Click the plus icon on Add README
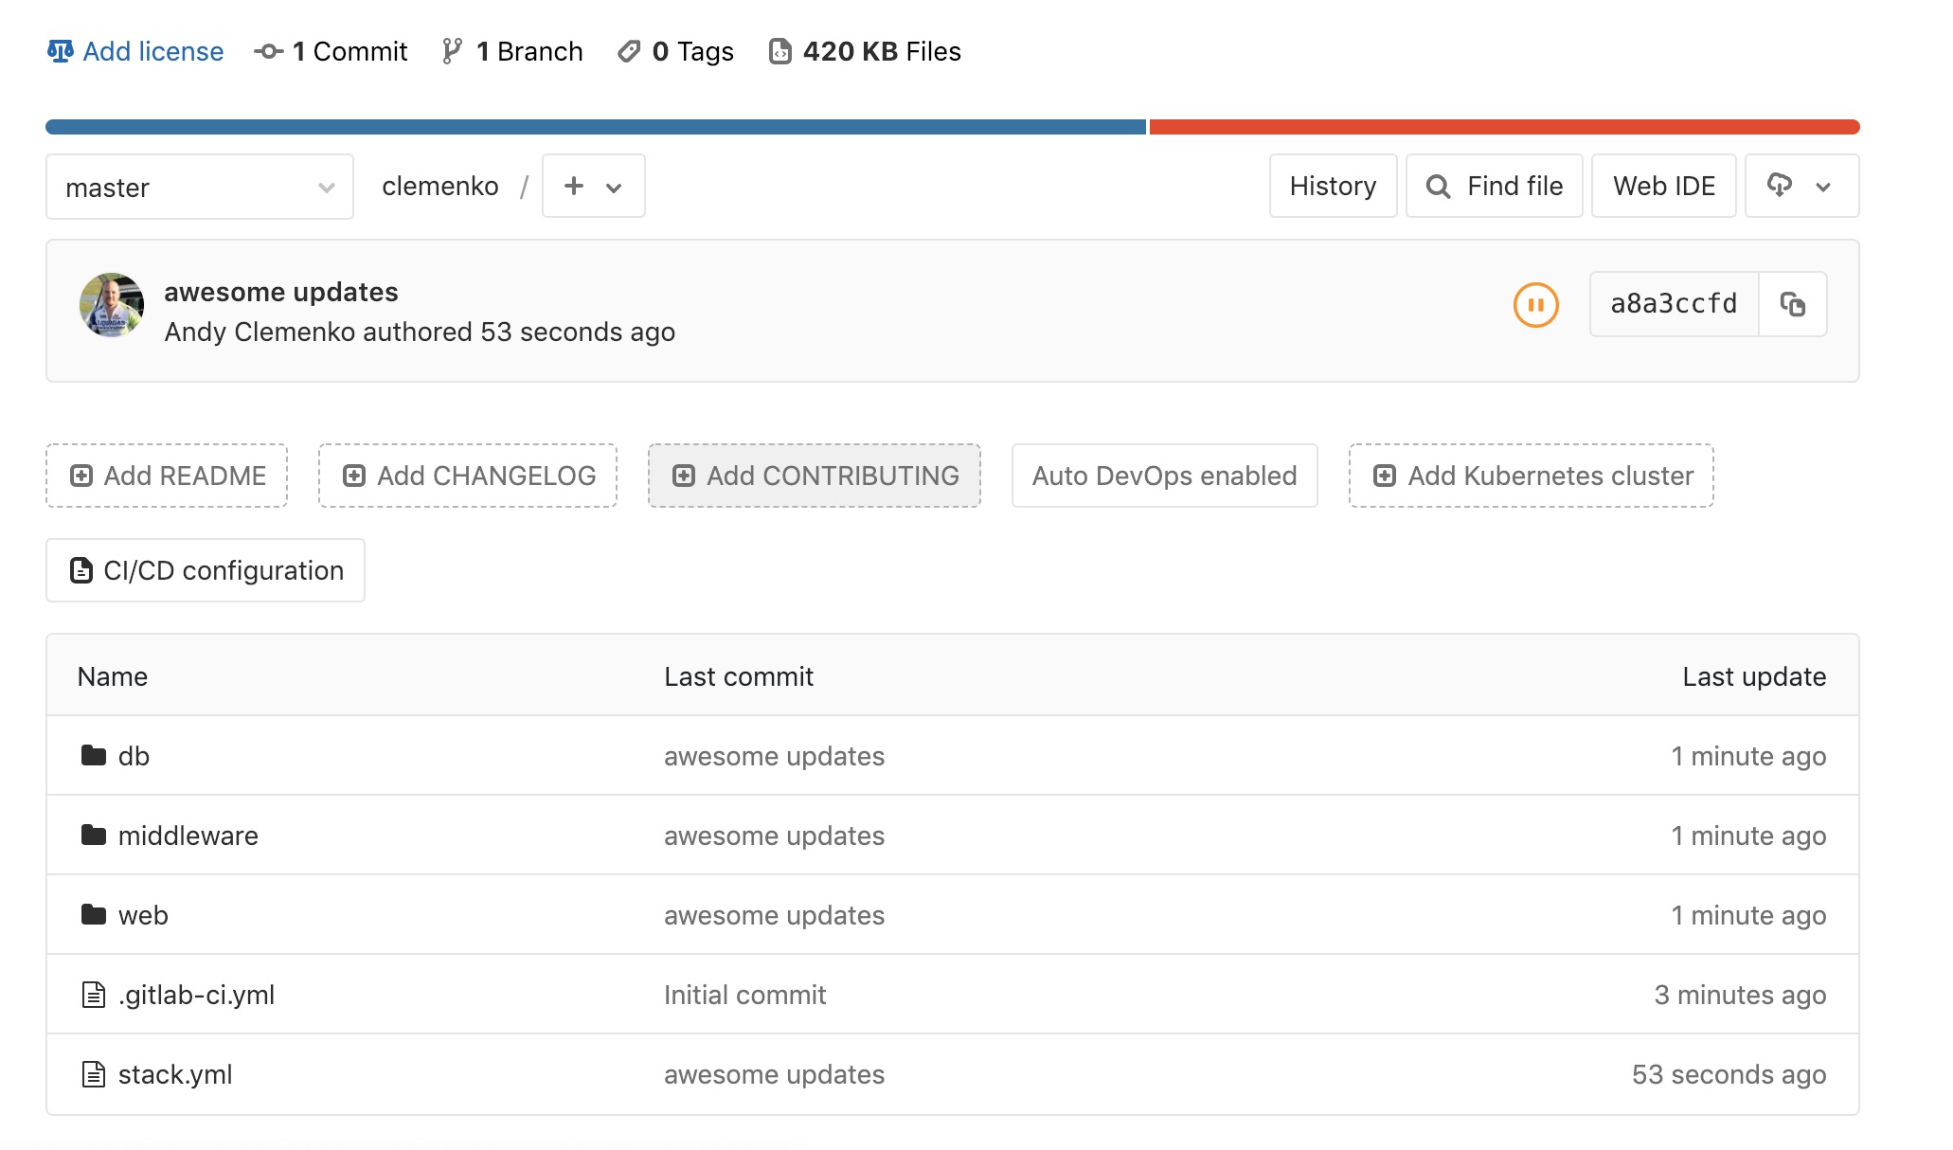 (81, 476)
